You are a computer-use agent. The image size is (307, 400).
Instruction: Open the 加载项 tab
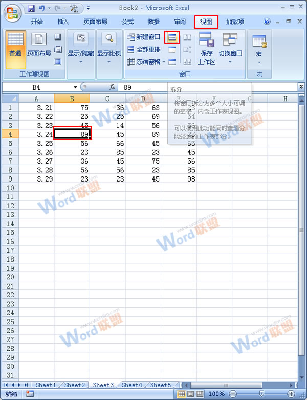(x=235, y=22)
